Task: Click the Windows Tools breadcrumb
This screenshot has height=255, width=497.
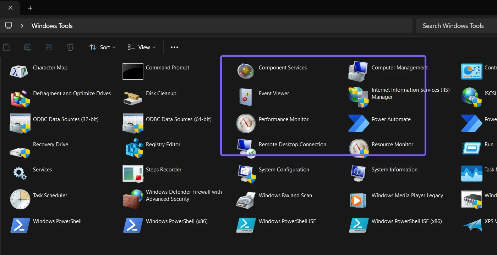Action: 52,26
